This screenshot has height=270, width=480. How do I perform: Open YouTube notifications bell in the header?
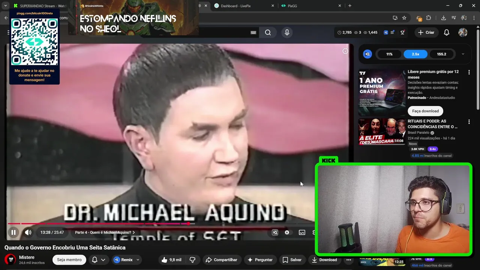[447, 33]
